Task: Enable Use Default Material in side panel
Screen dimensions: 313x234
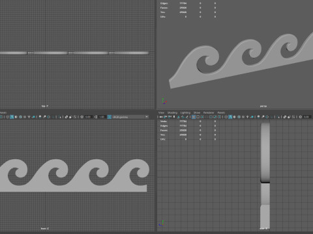Action: click(235, 117)
